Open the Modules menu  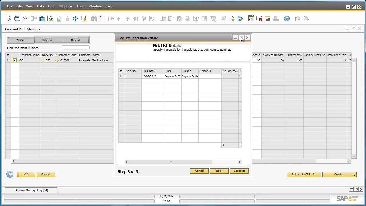pyautogui.click(x=66, y=6)
